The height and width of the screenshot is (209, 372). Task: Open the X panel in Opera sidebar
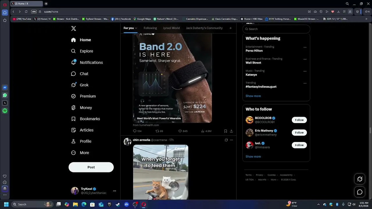(5, 103)
